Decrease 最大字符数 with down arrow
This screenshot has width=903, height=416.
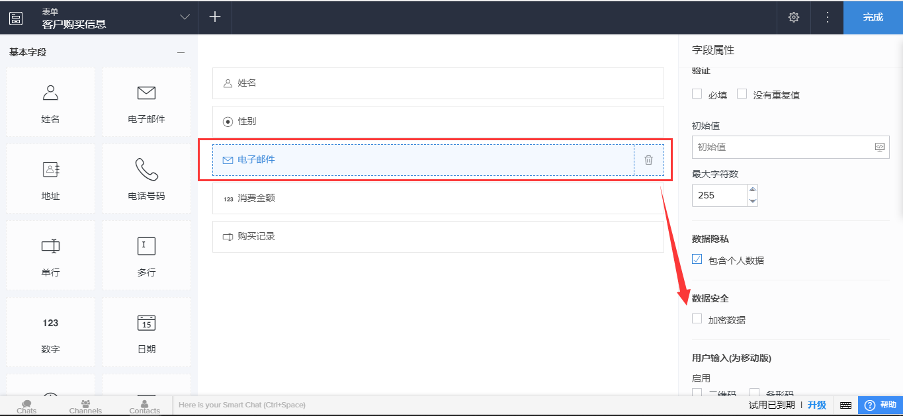coord(752,200)
